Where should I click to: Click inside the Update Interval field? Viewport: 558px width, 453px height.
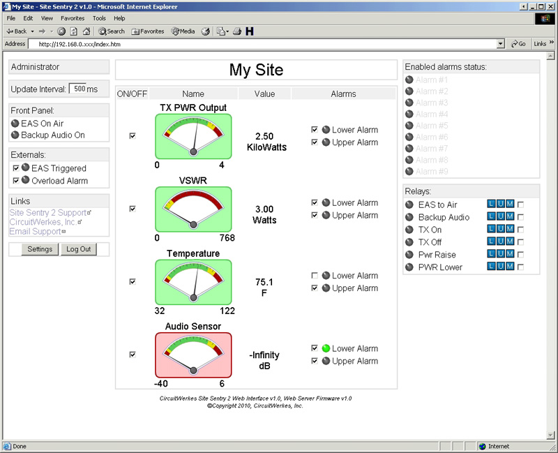click(x=77, y=89)
